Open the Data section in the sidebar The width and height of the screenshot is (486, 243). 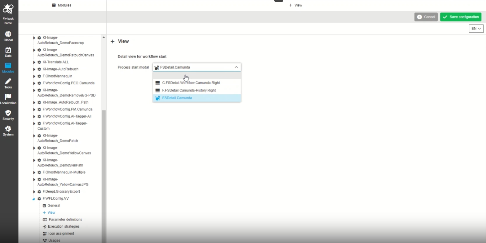pyautogui.click(x=8, y=52)
